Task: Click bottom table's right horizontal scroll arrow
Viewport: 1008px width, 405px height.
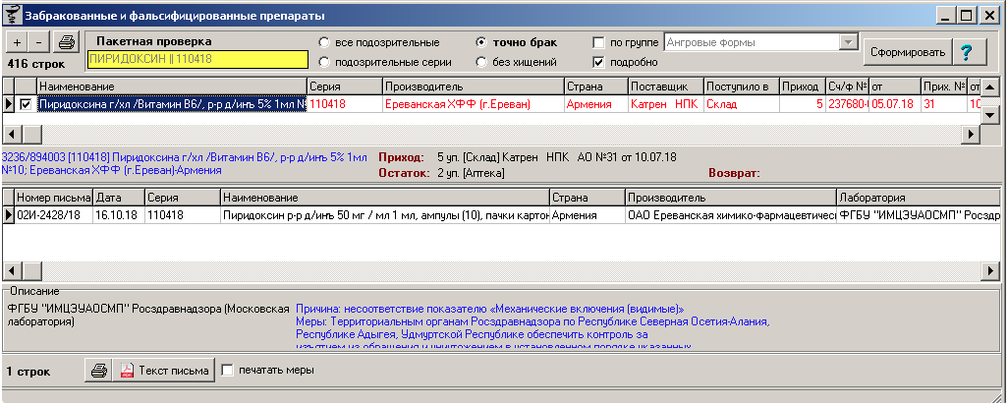Action: tap(990, 271)
